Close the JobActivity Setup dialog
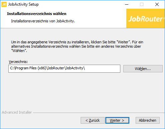Viewport: 165px width, 129px height. [157, 4]
